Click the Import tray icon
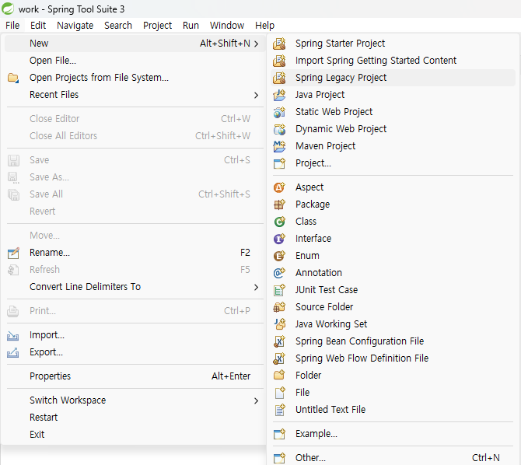The width and height of the screenshot is (521, 465). [13, 336]
